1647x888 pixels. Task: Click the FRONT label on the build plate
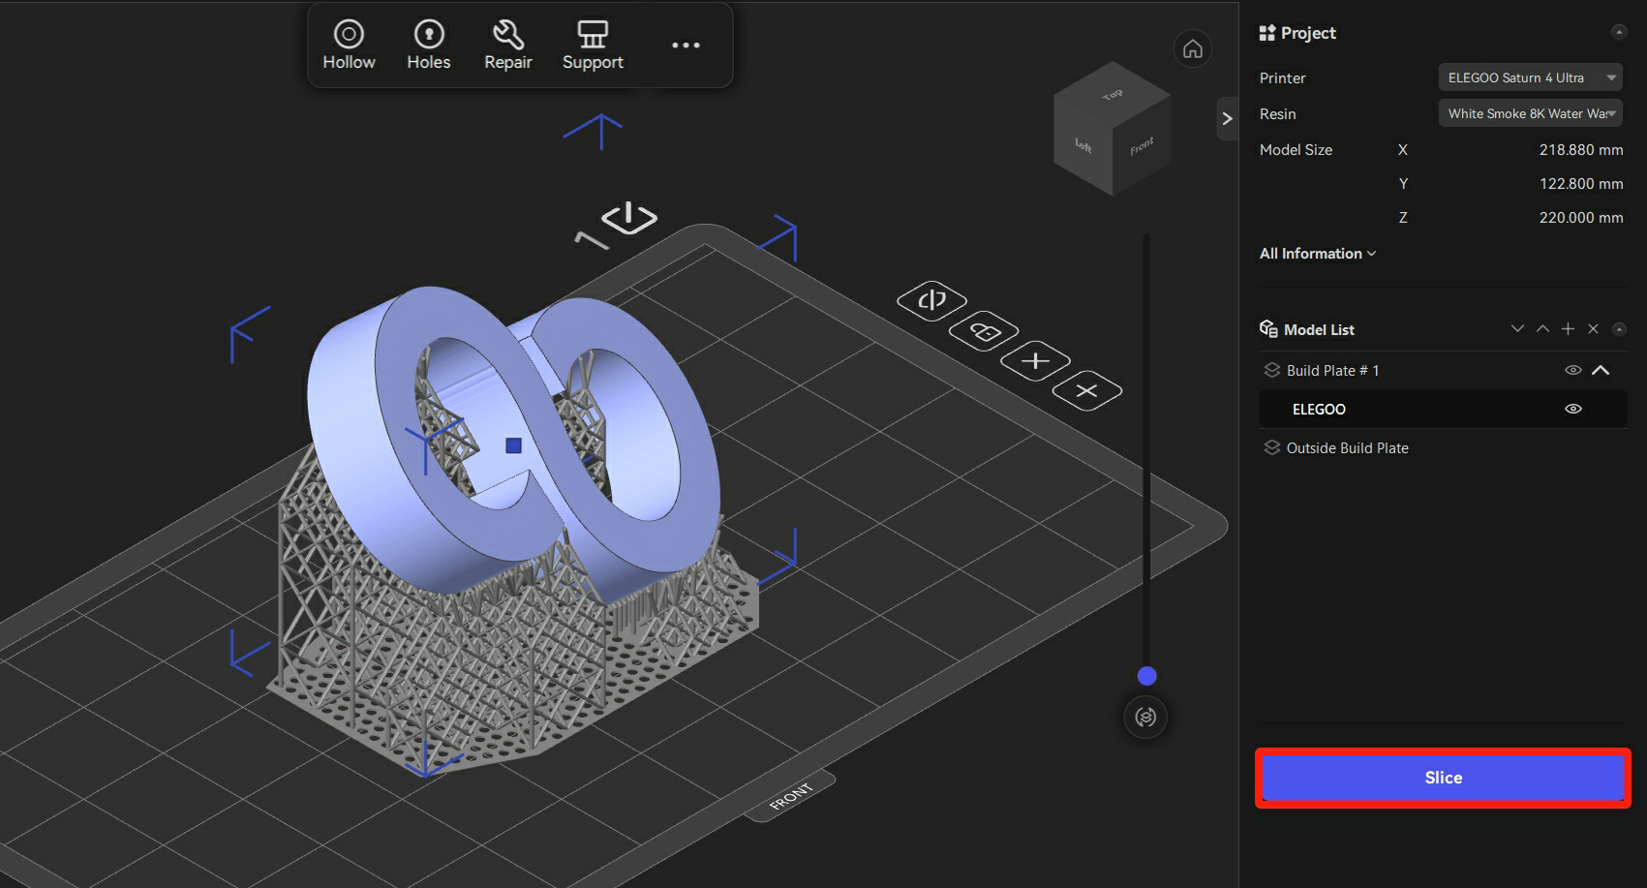(790, 796)
